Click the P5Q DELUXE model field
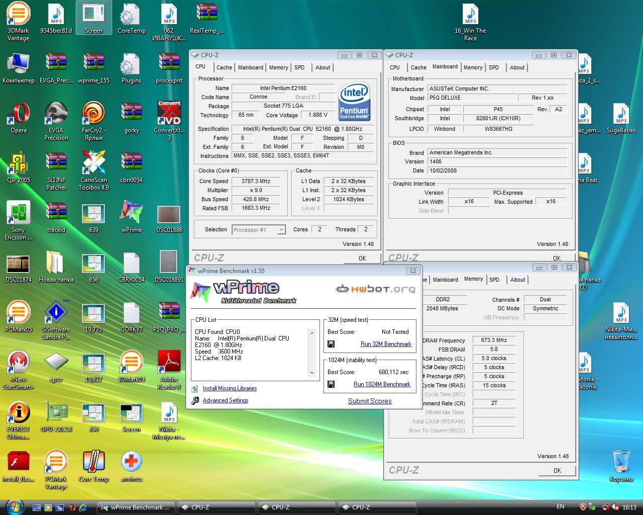Viewport: 643px width, 515px height. point(472,98)
